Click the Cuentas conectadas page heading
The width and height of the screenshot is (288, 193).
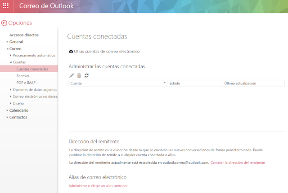97,36
